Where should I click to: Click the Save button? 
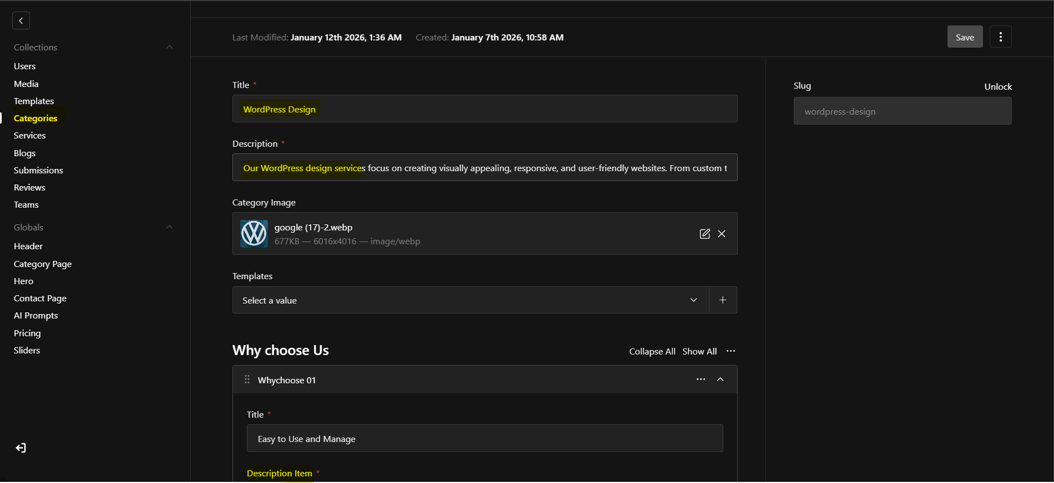(x=965, y=37)
